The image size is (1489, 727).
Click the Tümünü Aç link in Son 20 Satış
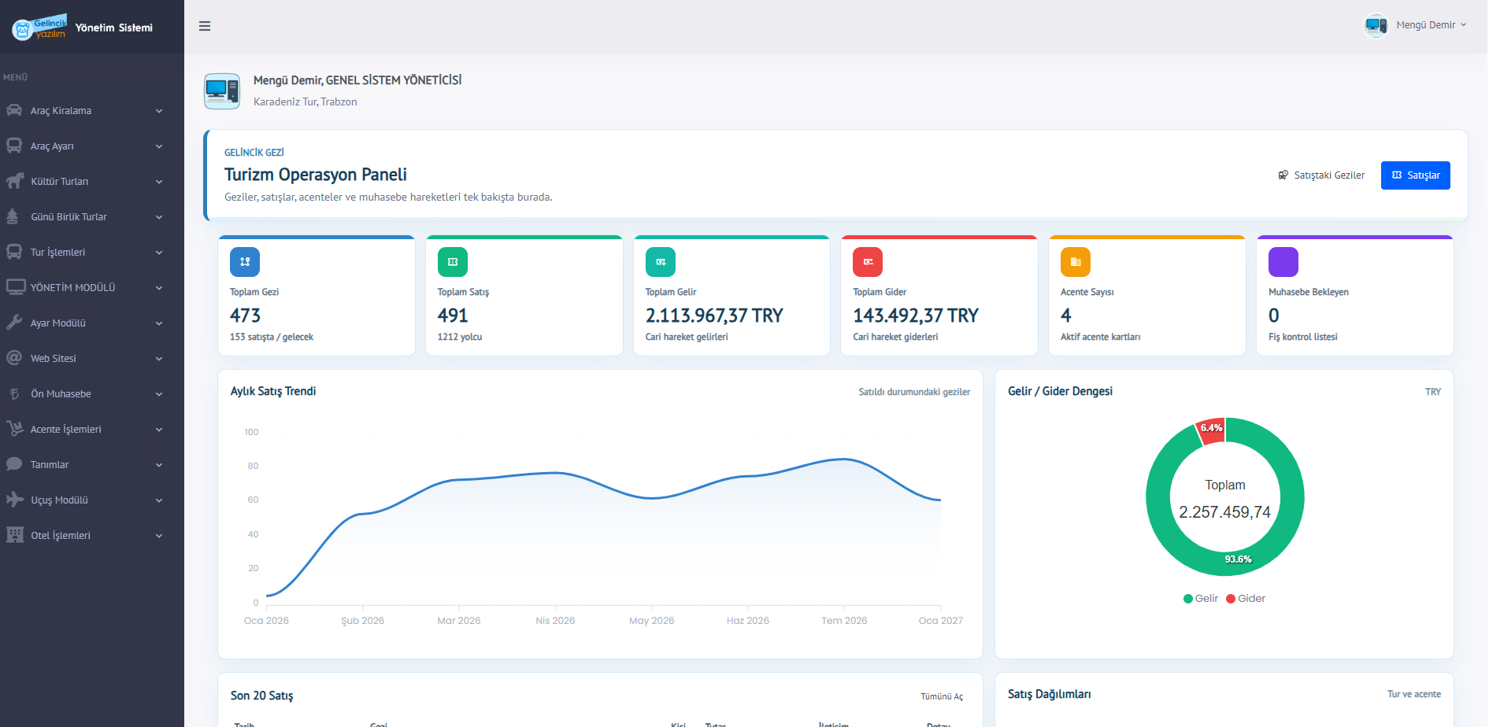tap(942, 696)
